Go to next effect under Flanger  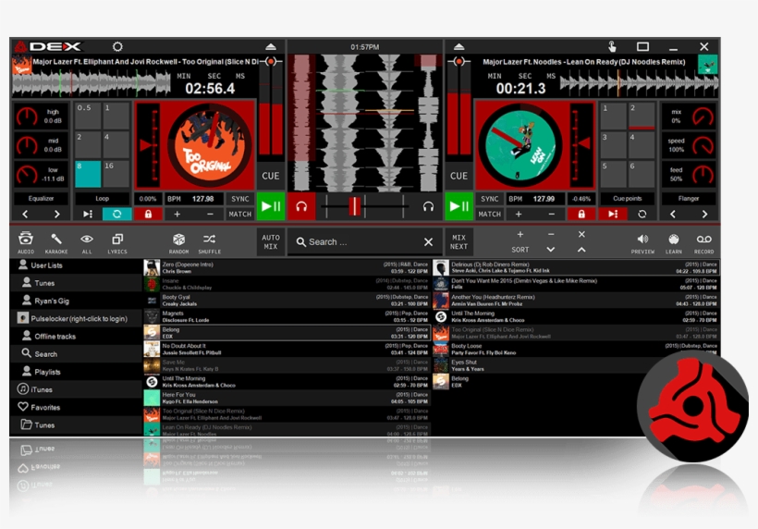(x=704, y=214)
